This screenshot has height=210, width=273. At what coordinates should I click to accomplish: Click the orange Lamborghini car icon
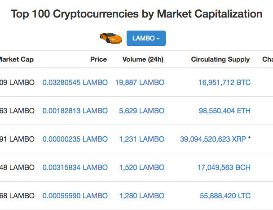(111, 38)
